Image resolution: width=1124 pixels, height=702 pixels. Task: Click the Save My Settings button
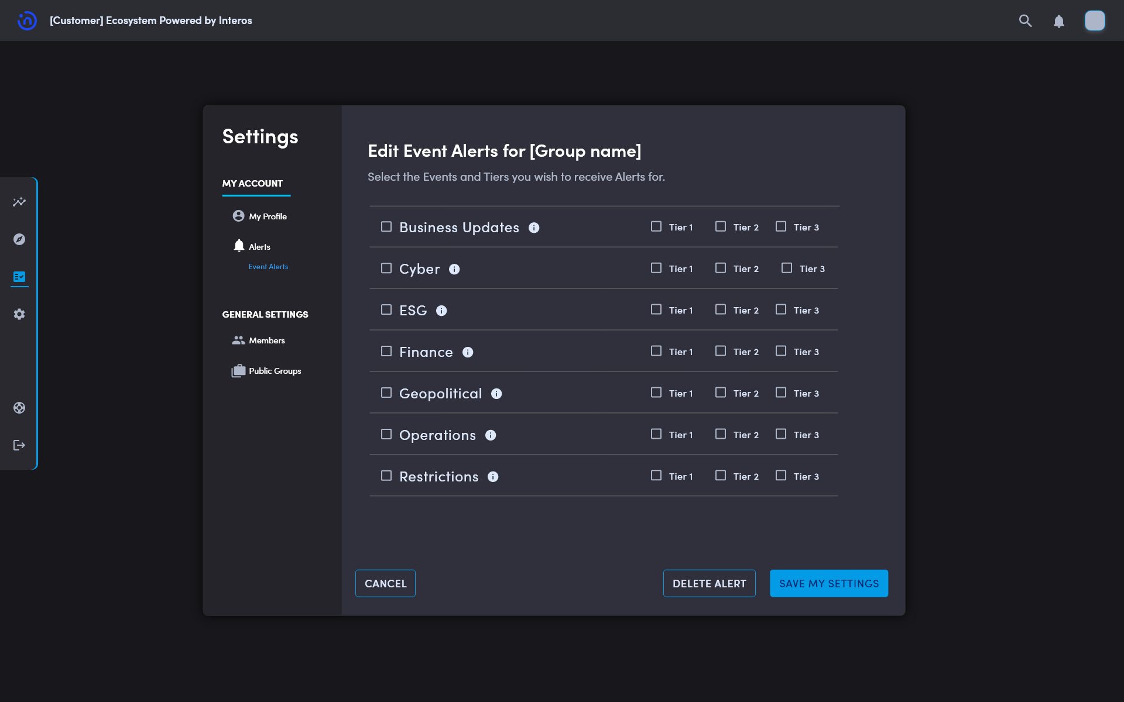pos(828,583)
